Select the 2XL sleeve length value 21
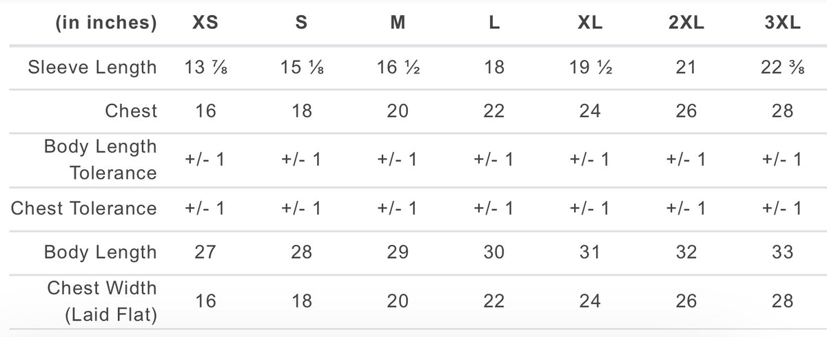This screenshot has height=337, width=827. click(686, 67)
